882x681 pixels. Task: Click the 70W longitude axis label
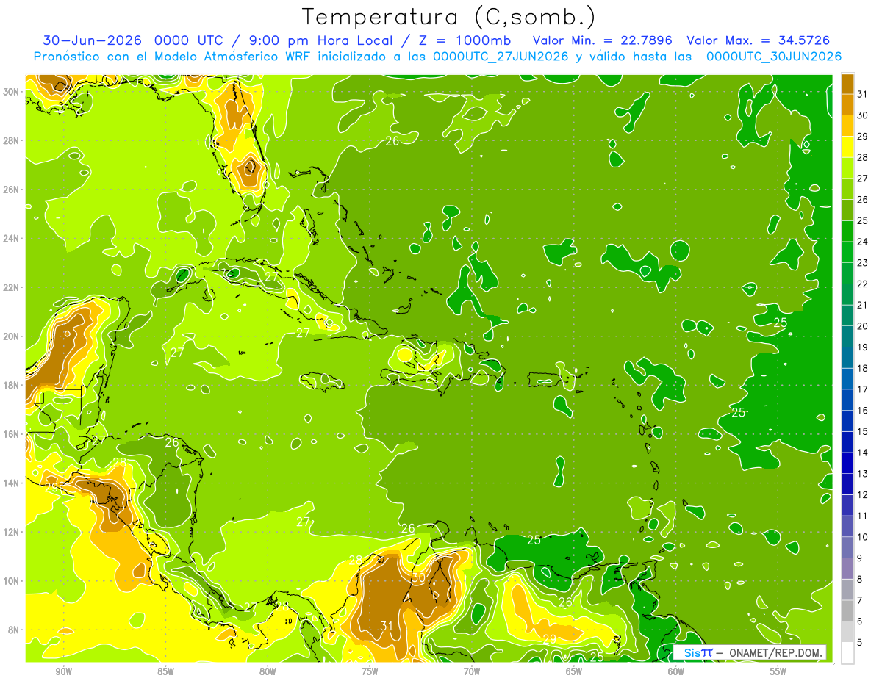tap(472, 672)
